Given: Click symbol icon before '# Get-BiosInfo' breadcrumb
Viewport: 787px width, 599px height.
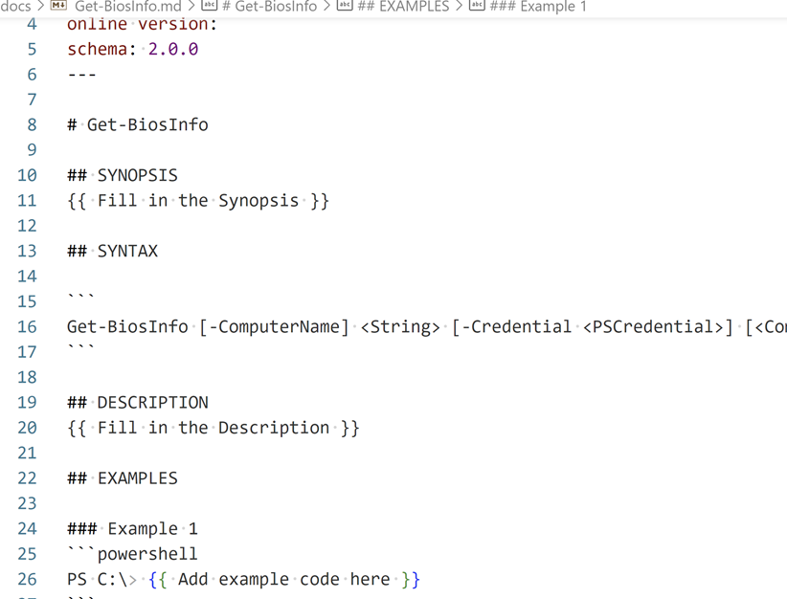Looking at the screenshot, I should [208, 6].
